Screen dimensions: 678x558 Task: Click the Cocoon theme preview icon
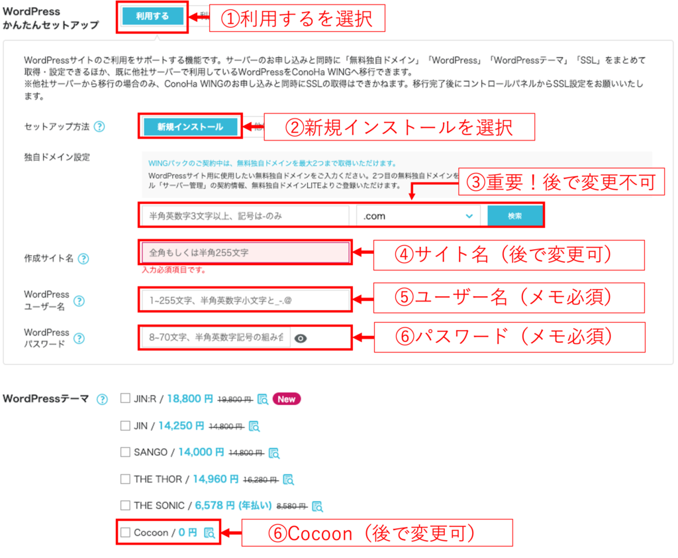(x=209, y=532)
